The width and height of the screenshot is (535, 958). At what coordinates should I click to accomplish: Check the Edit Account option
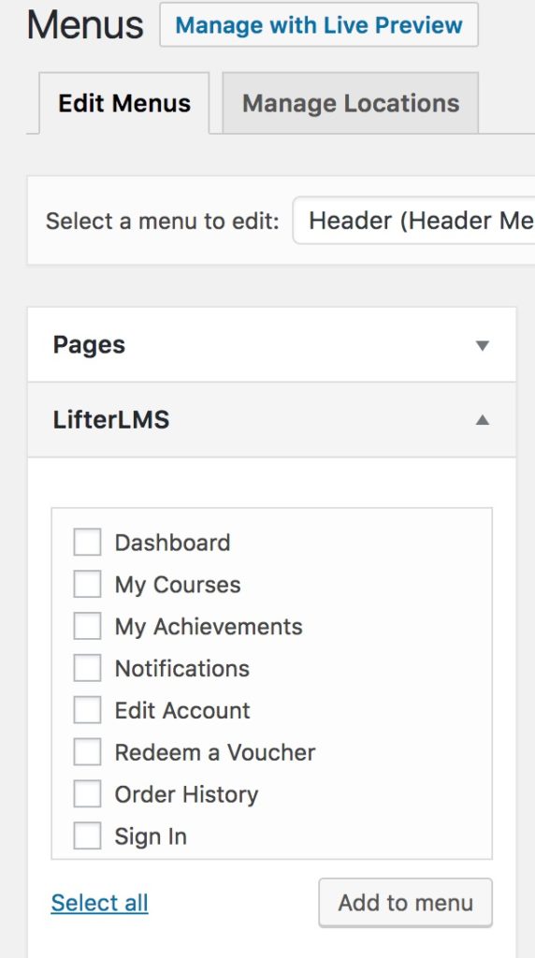click(87, 711)
